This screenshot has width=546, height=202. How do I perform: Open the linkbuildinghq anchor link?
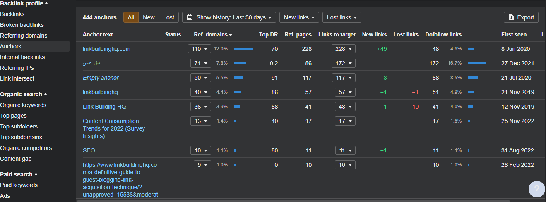tap(100, 92)
